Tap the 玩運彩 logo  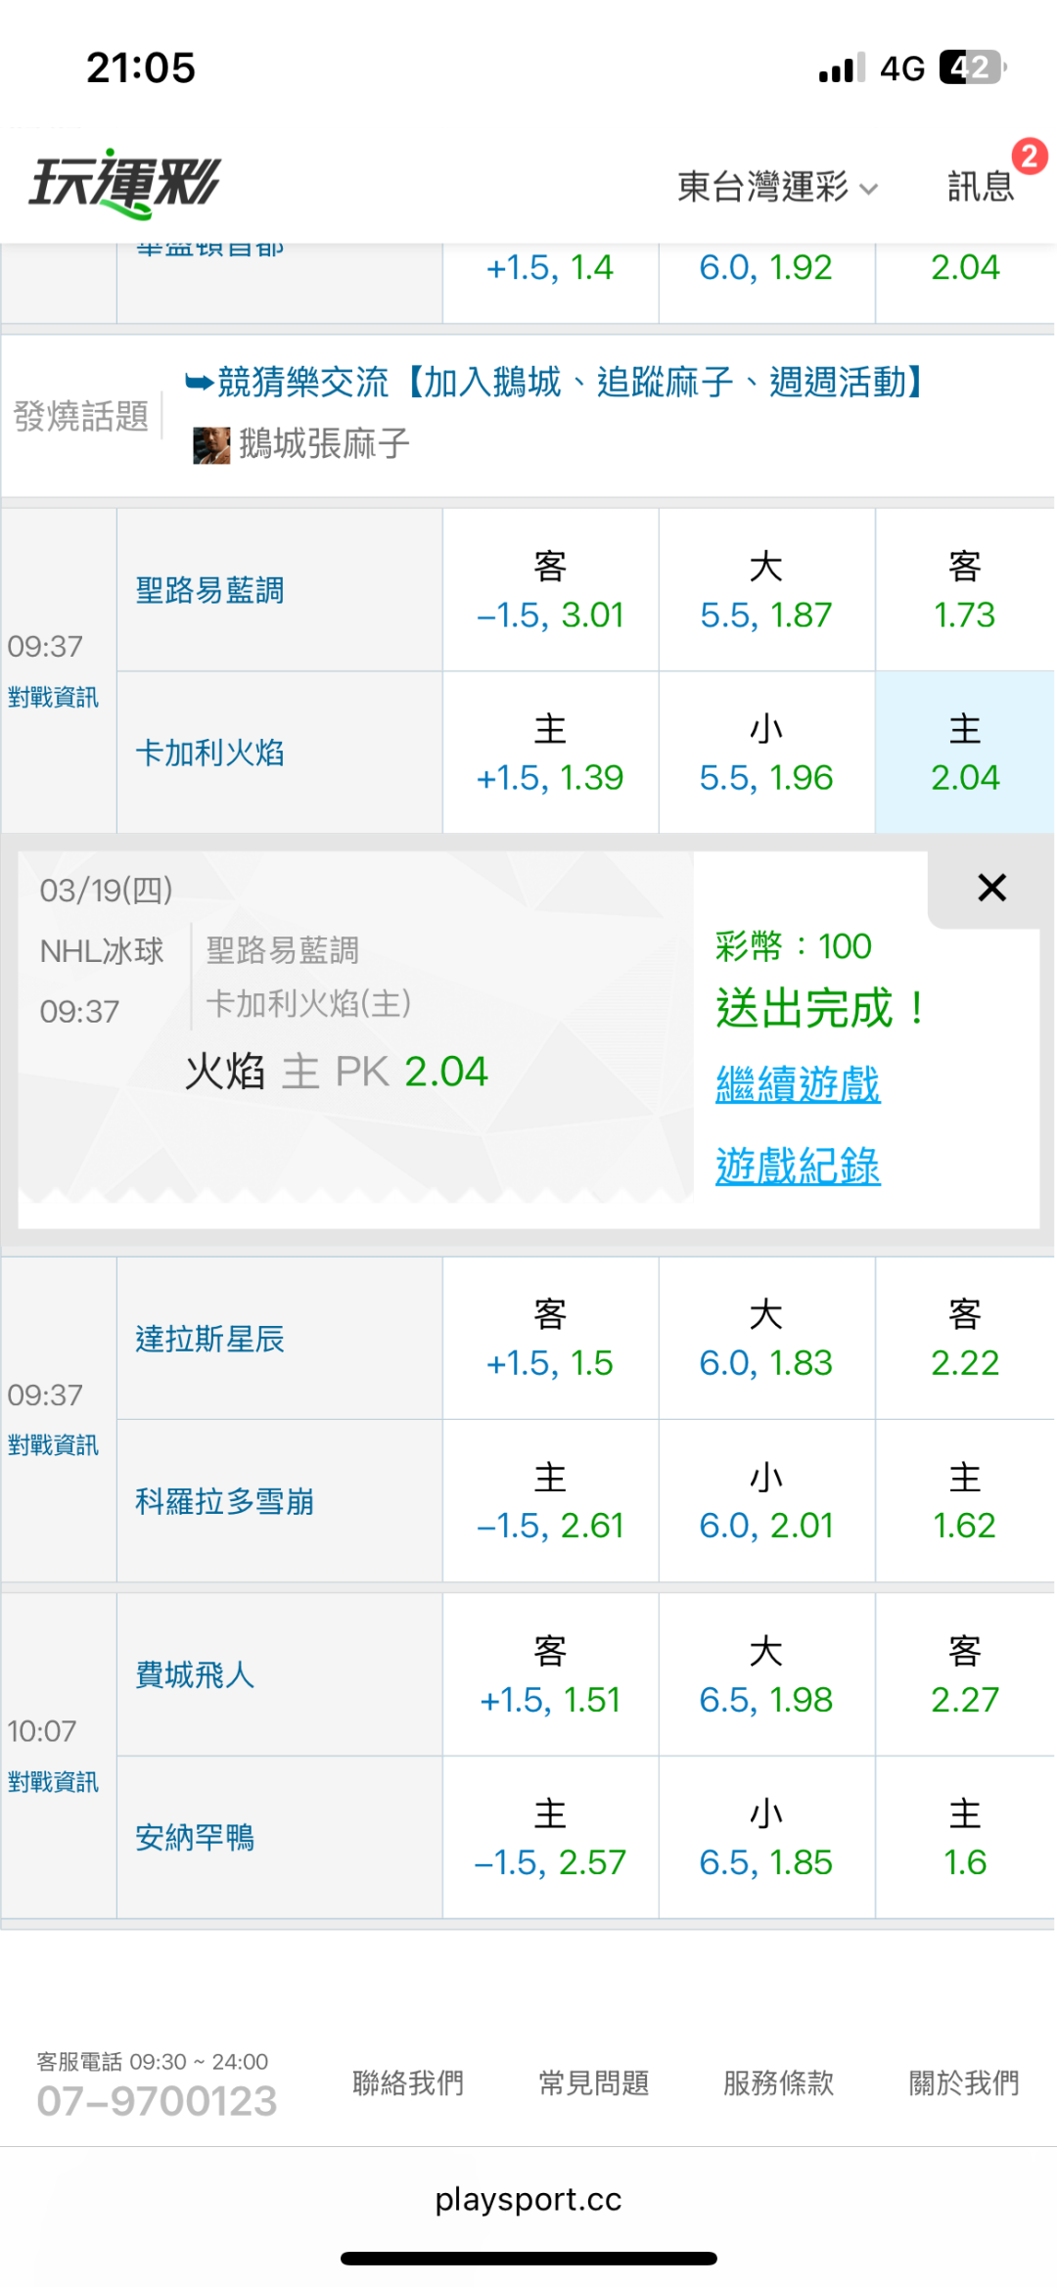[125, 183]
